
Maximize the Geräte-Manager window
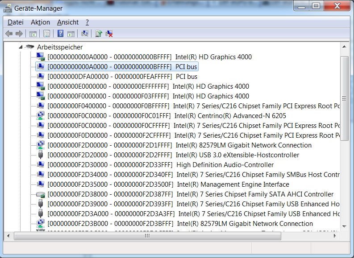click(x=316, y=6)
